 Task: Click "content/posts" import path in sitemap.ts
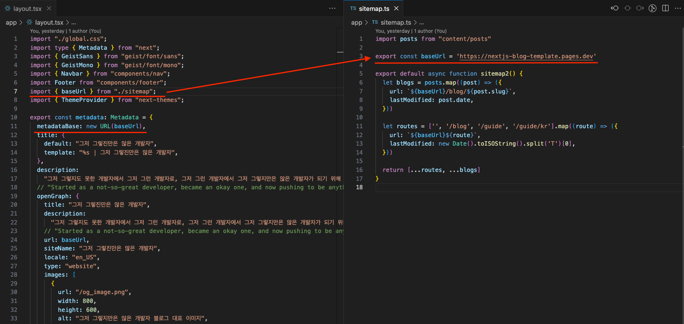coord(465,39)
